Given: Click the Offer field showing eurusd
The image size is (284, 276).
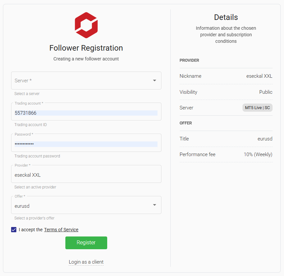Looking at the screenshot, I should pyautogui.click(x=86, y=205).
